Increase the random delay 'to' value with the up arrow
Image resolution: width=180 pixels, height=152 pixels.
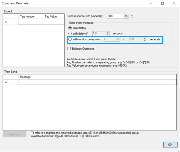tap(145, 38)
